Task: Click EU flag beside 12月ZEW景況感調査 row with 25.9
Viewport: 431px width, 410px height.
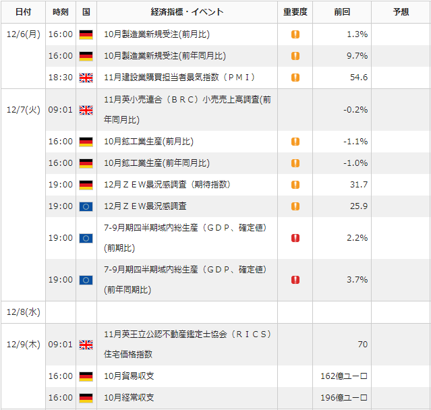Action: (86, 206)
